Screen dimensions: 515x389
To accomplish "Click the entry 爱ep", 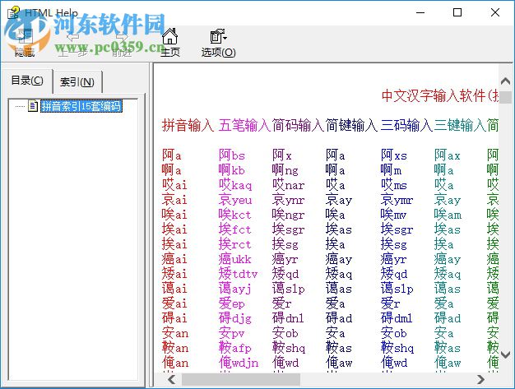I will click(232, 303).
